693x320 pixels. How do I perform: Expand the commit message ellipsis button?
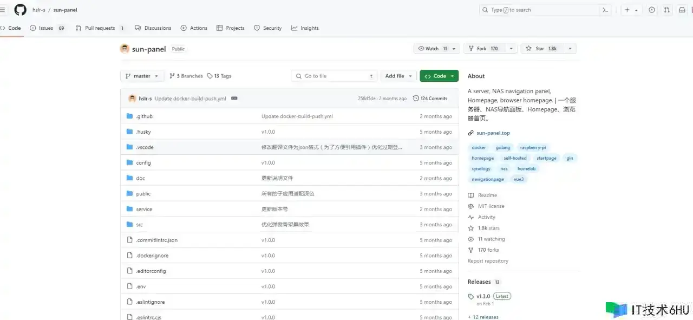234,99
